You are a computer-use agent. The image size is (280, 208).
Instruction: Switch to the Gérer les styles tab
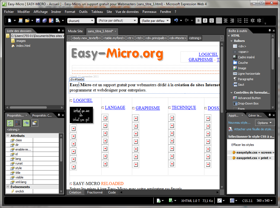(x=255, y=115)
